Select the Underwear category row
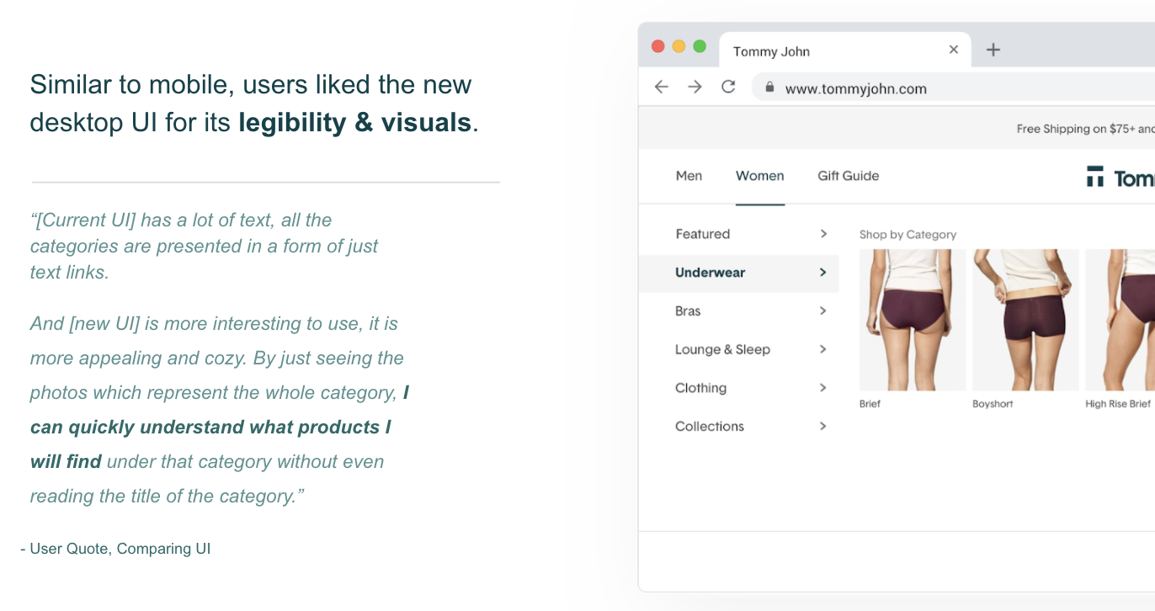The width and height of the screenshot is (1155, 611). [739, 273]
